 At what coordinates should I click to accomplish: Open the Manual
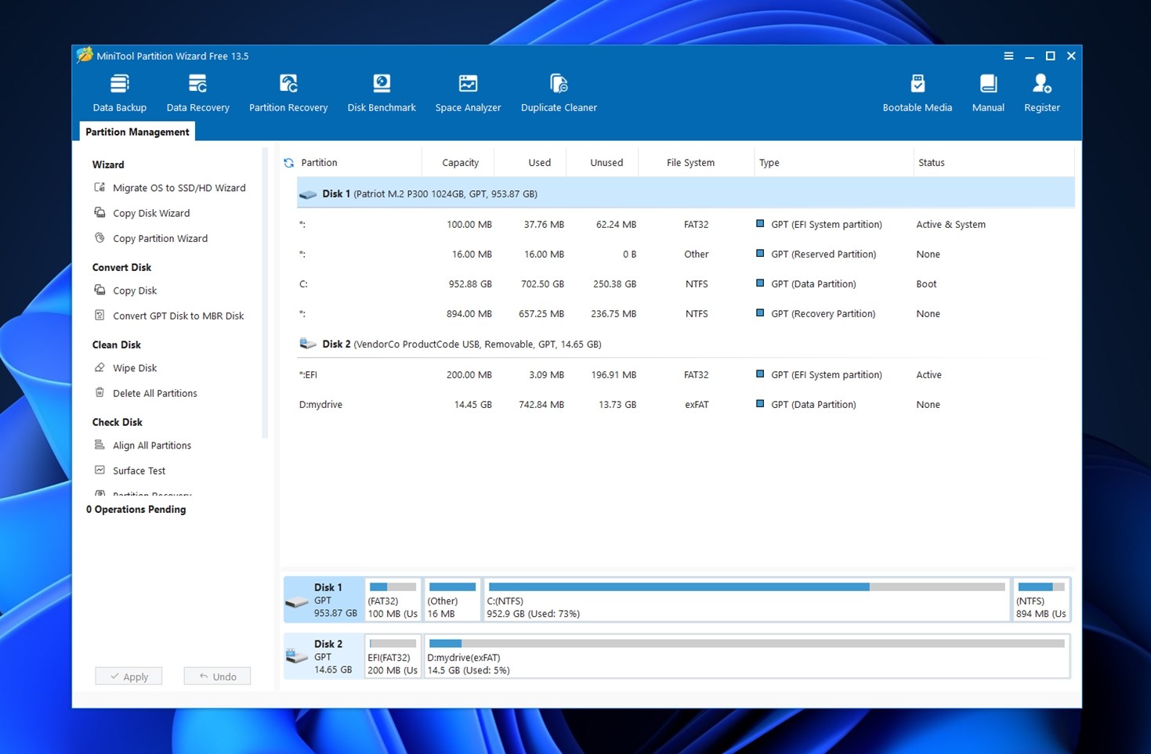987,92
